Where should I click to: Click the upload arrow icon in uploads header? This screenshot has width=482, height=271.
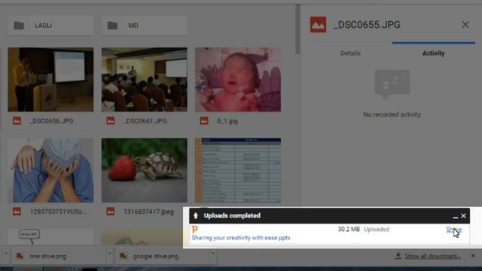(x=196, y=216)
